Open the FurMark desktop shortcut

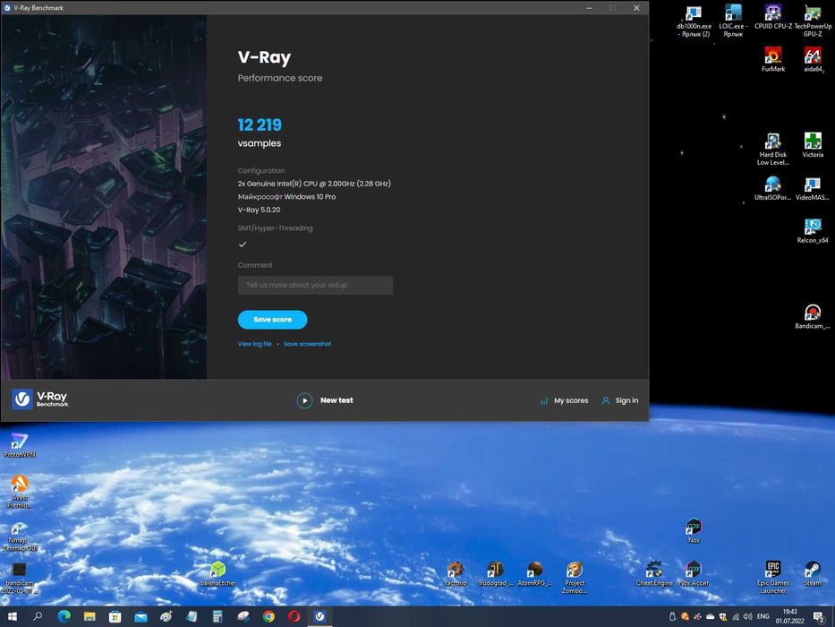772,59
